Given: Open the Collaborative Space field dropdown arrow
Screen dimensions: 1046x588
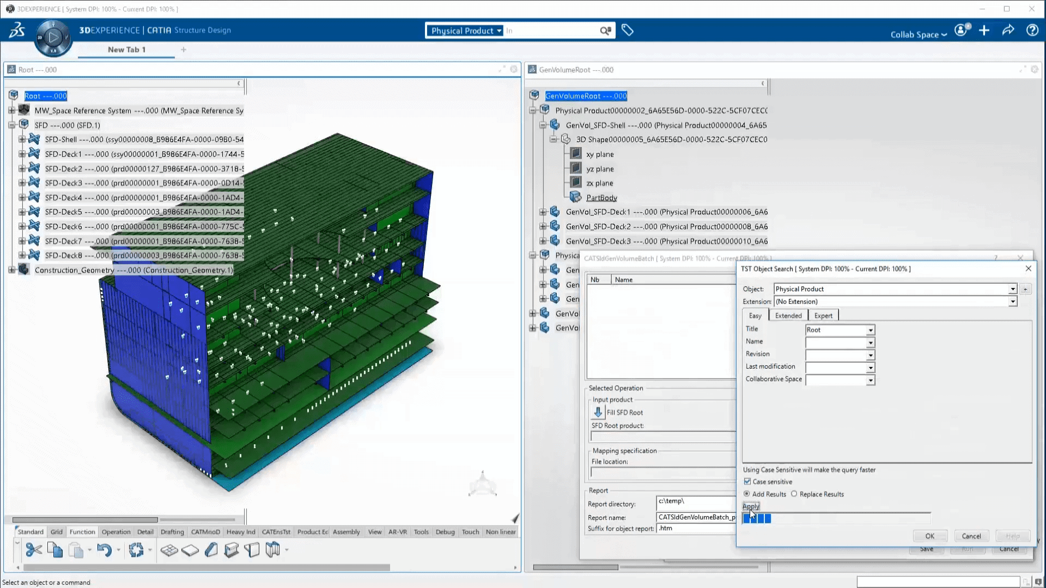Looking at the screenshot, I should (x=871, y=380).
